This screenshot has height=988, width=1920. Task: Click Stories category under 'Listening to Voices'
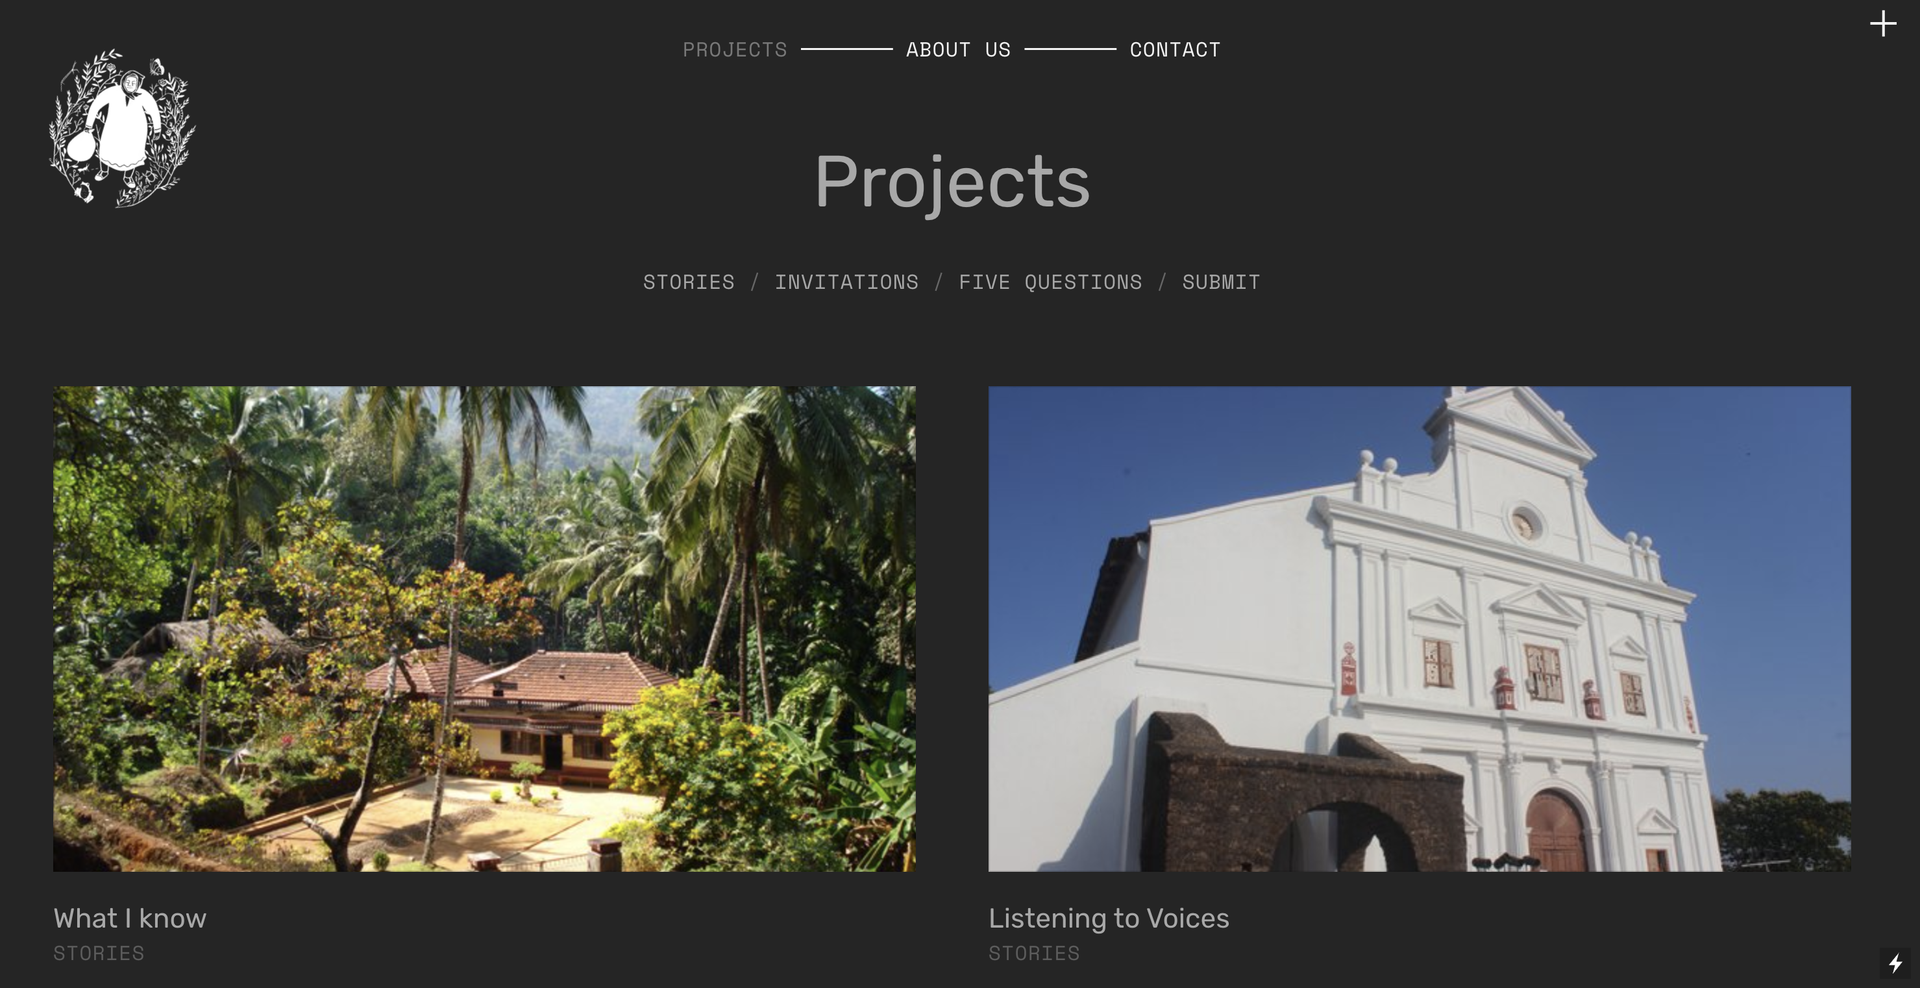1034,953
